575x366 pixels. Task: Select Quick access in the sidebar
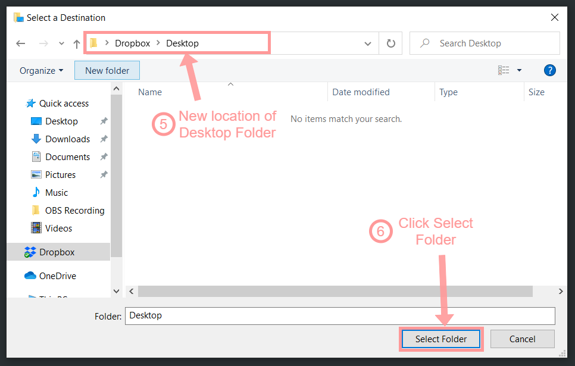point(64,104)
